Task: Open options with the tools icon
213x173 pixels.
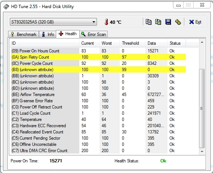Action: point(178,22)
